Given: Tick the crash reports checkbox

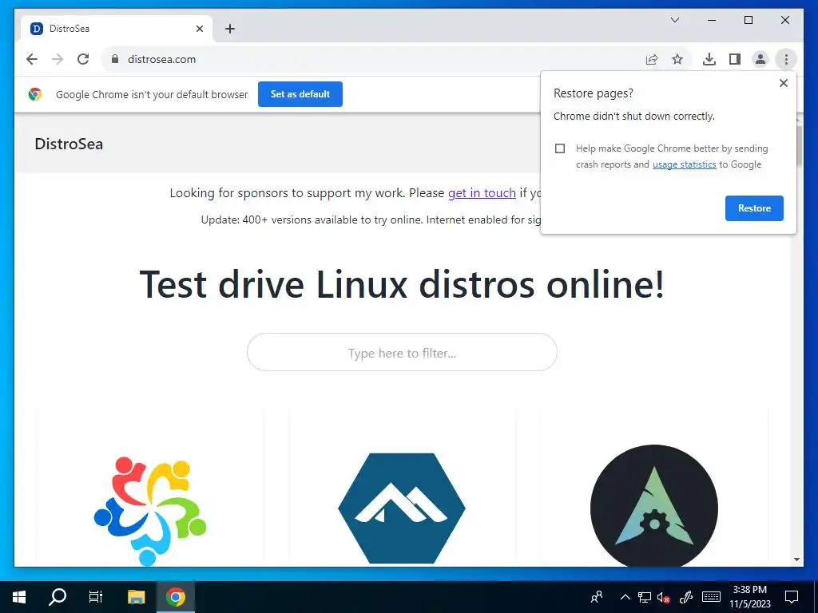Looking at the screenshot, I should click(560, 148).
